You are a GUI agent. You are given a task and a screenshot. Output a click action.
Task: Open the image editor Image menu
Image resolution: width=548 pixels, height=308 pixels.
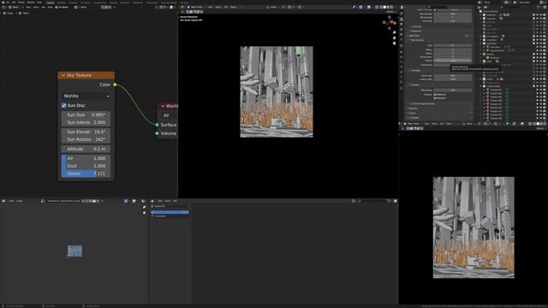click(19, 201)
